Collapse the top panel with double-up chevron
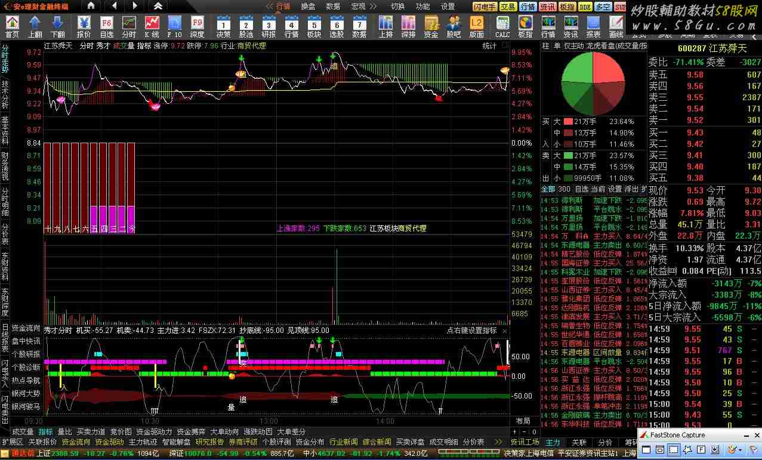 coord(158,6)
